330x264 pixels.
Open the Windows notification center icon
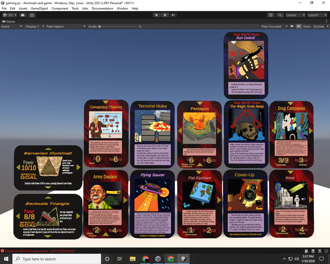[321, 259]
